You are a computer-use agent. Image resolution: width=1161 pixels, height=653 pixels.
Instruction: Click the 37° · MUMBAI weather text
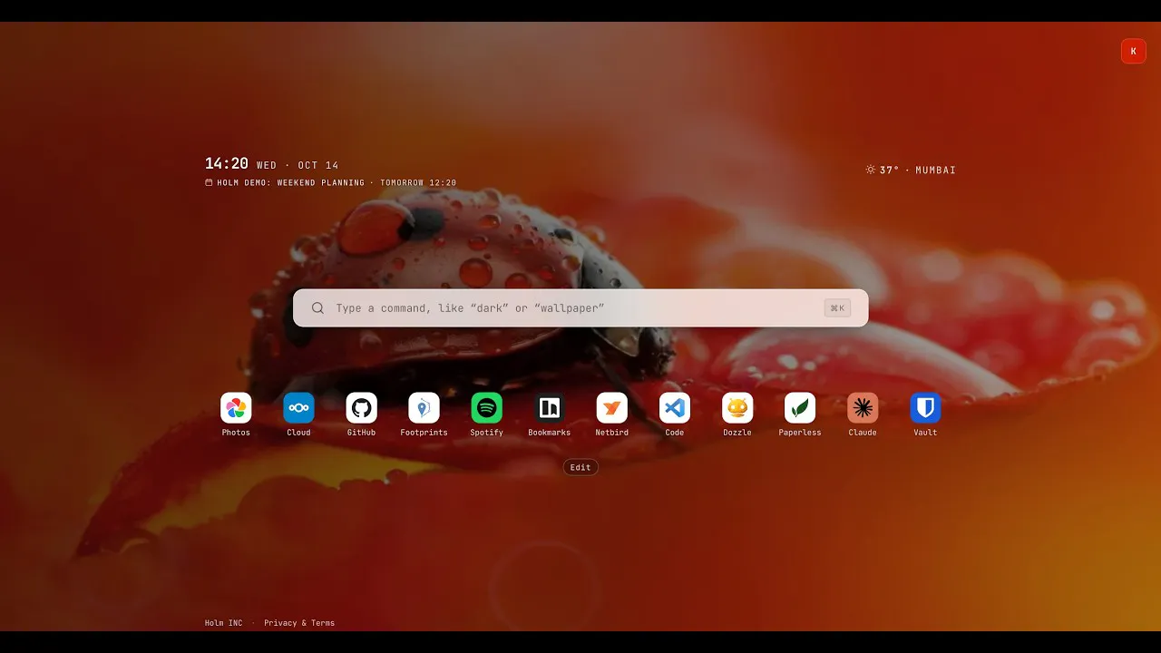click(918, 170)
